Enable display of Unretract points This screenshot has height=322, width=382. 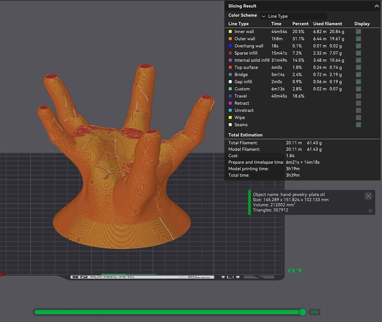(358, 110)
